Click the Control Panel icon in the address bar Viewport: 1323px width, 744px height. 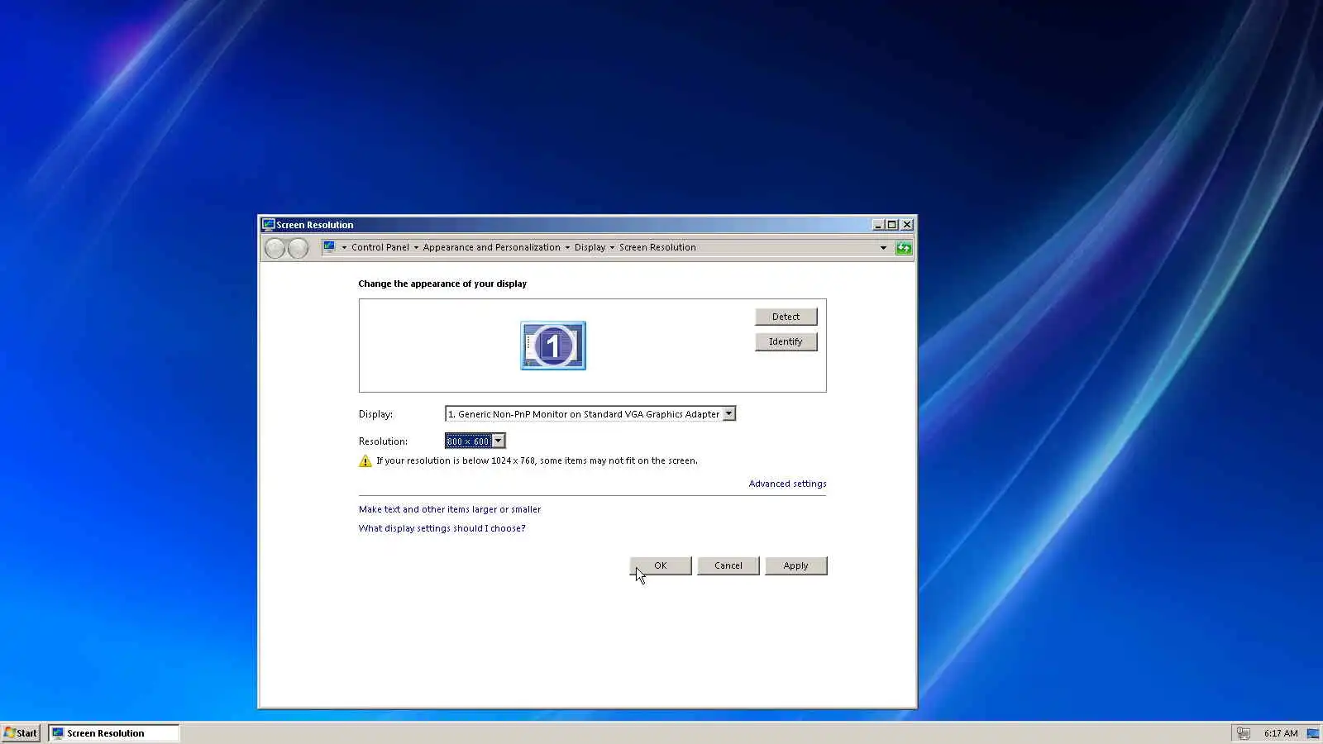click(329, 247)
